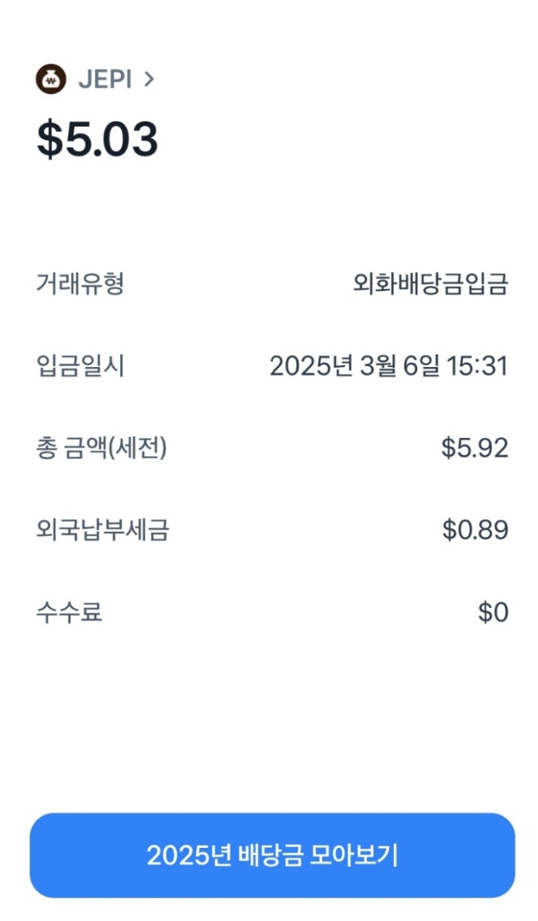Image resolution: width=538 pixels, height=921 pixels.
Task: Tap the JEPI money bag icon
Action: coord(51,79)
